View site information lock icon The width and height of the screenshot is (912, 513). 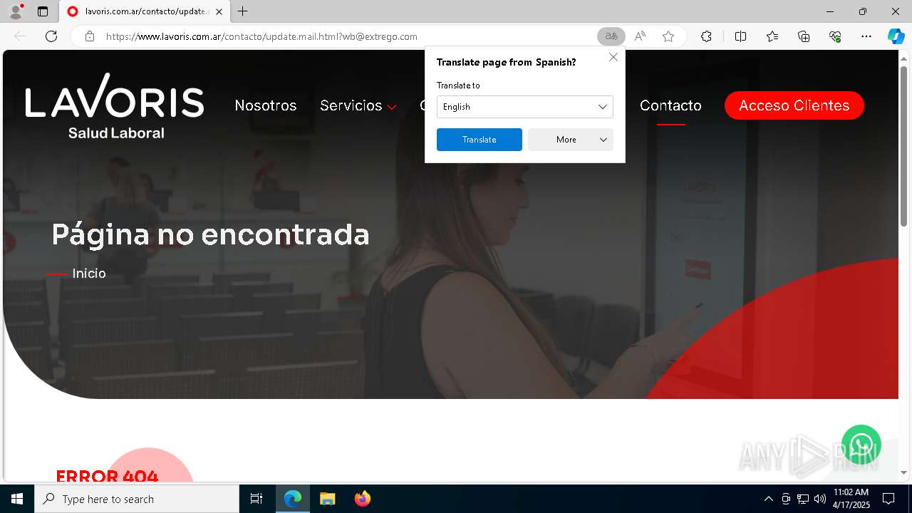pyautogui.click(x=90, y=36)
